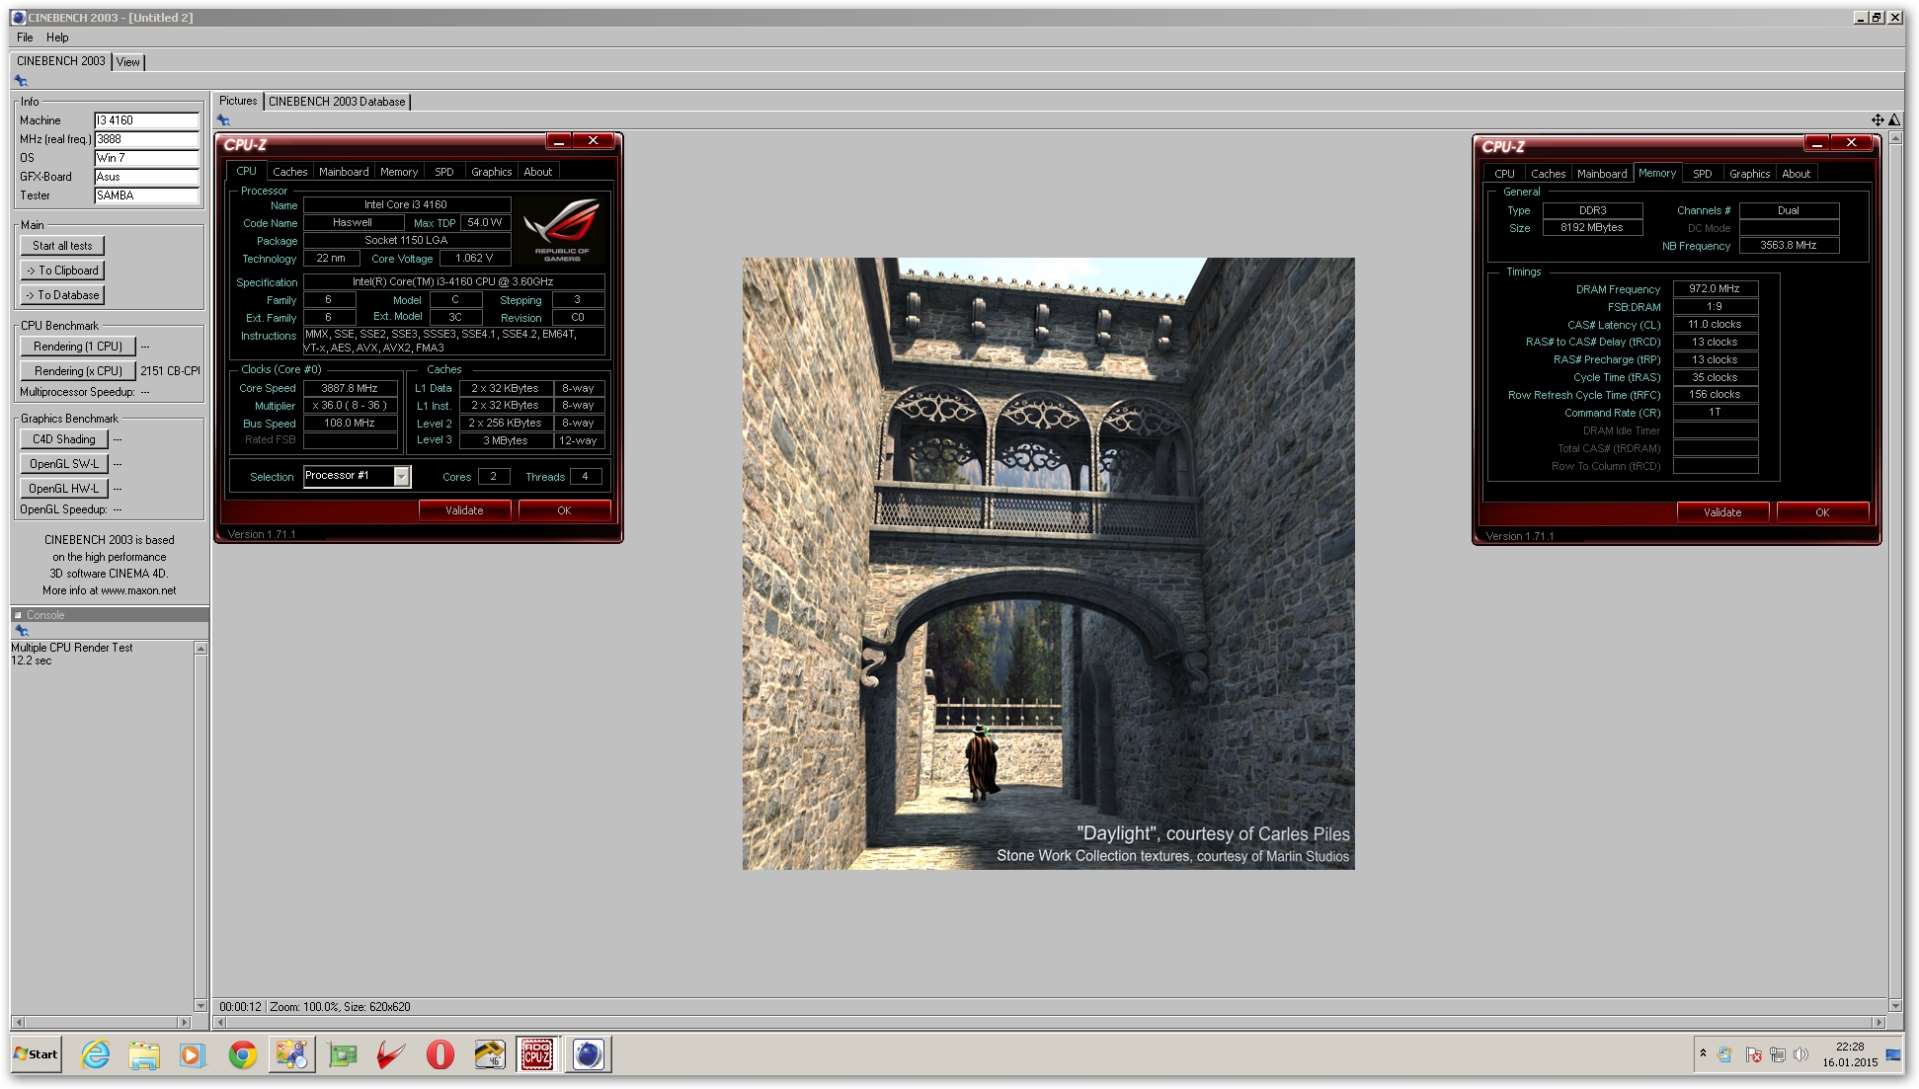
Task: Click OK in left CPU-Z window
Action: click(564, 510)
